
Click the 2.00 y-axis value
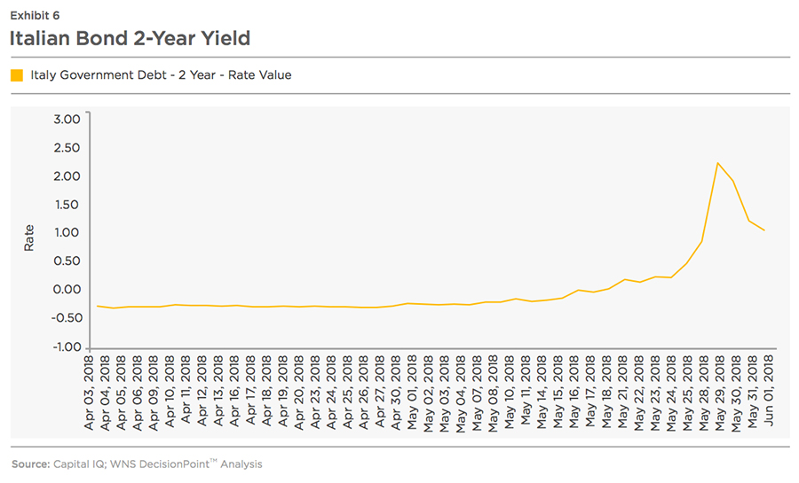coord(67,176)
